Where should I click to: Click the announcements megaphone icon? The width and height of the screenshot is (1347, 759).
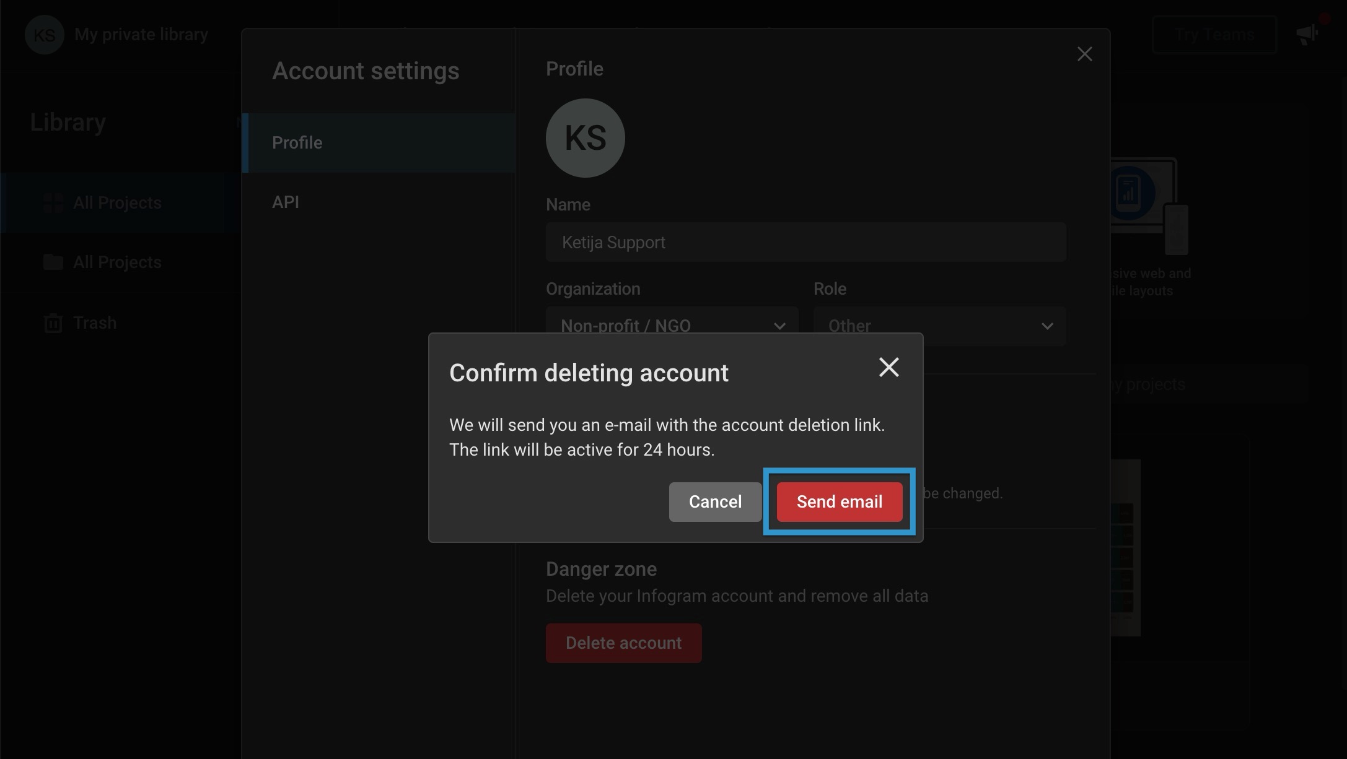coord(1305,33)
